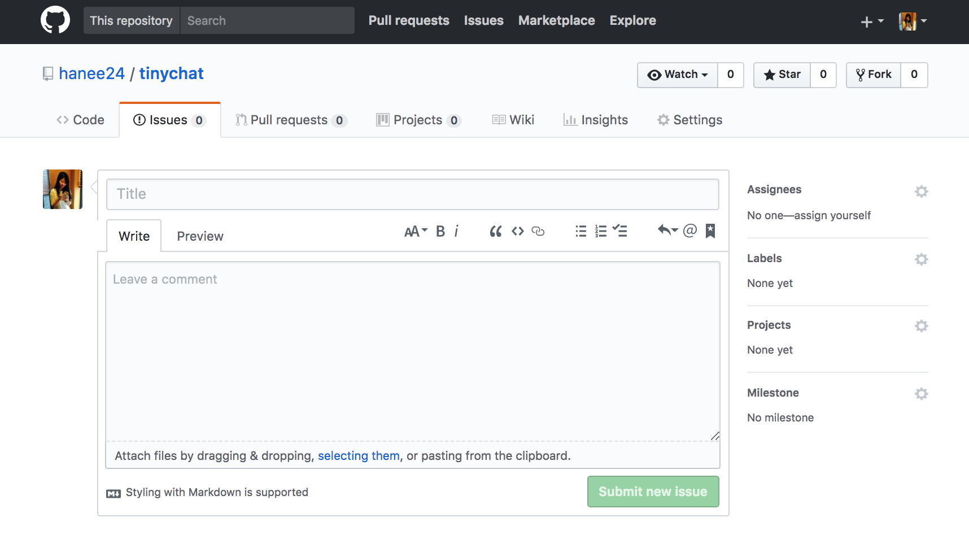Open the repository Pull requests tab

click(x=291, y=120)
